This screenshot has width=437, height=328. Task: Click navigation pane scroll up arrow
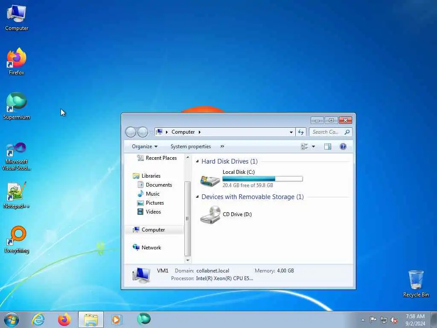[x=188, y=157]
